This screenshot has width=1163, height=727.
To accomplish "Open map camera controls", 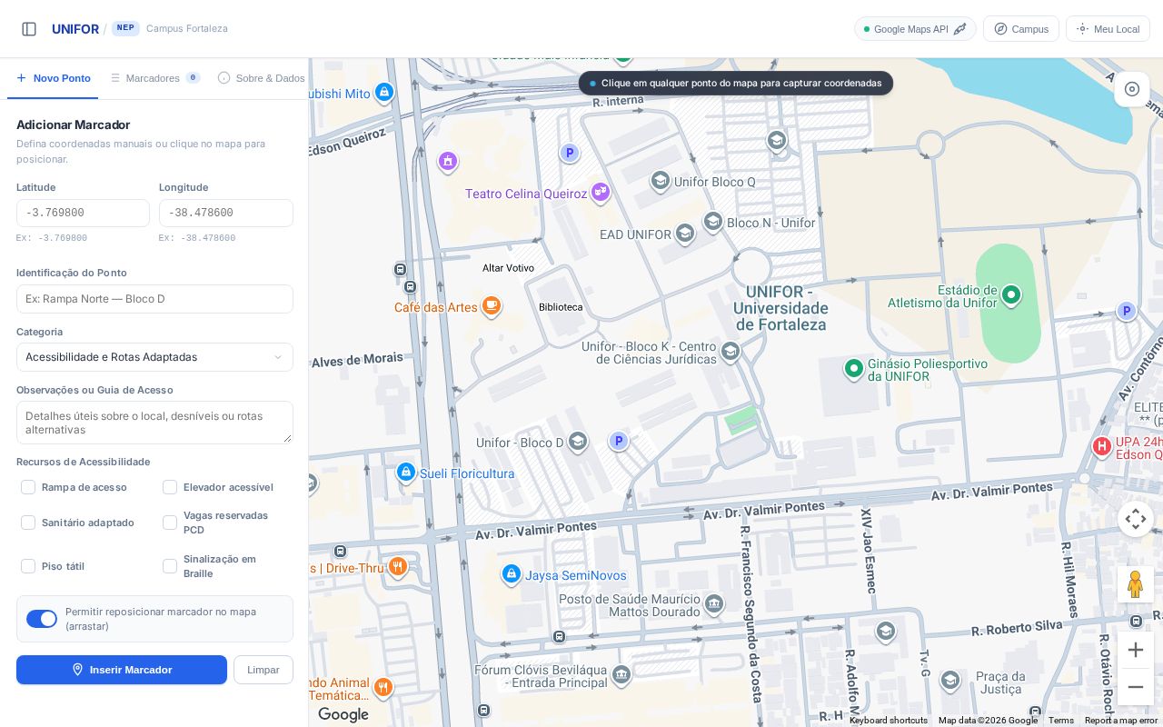I will [1136, 519].
